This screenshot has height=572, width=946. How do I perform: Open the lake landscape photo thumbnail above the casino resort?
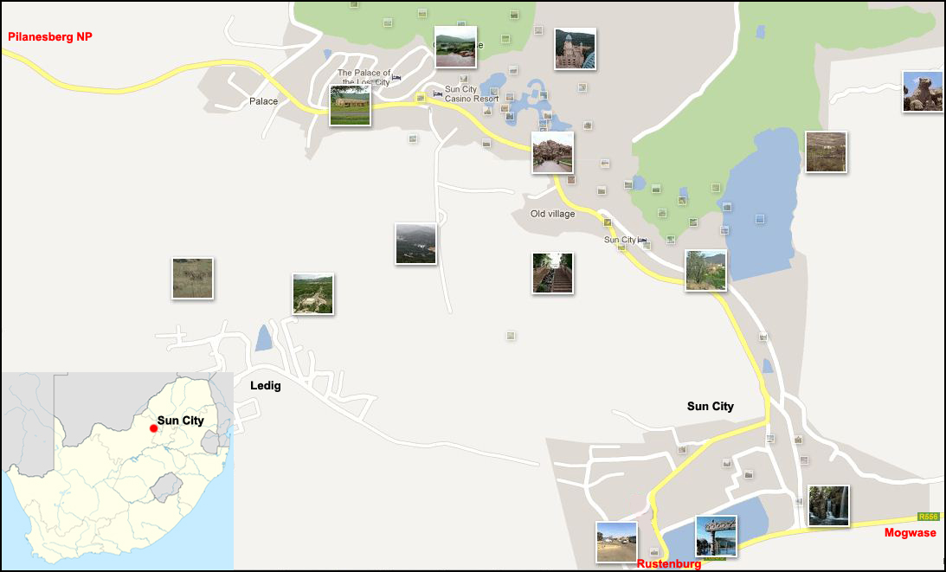(x=455, y=47)
